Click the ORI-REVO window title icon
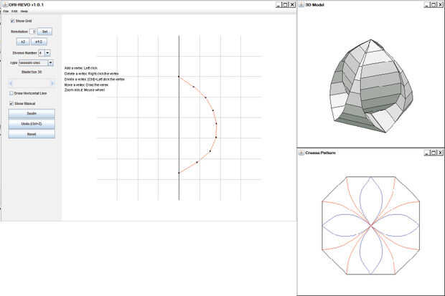This screenshot has height=296, width=445. [5, 4]
